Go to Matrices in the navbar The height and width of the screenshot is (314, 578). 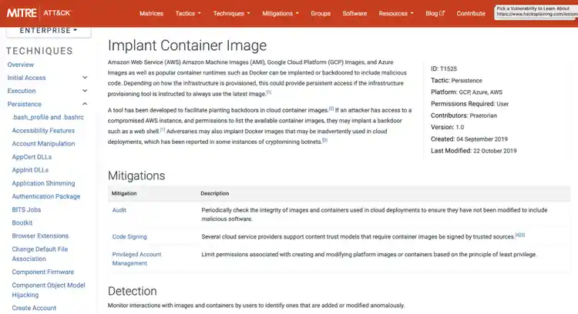[x=151, y=13]
